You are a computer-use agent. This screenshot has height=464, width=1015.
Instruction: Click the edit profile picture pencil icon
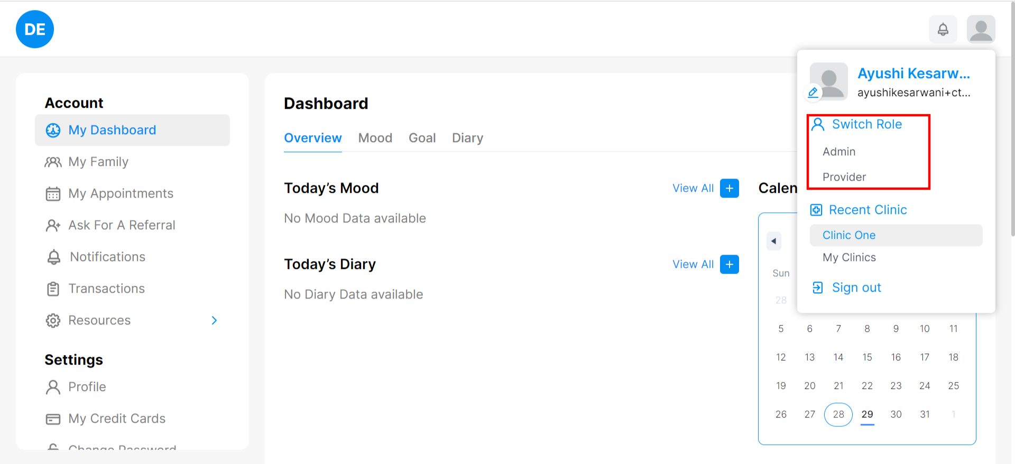tap(813, 93)
